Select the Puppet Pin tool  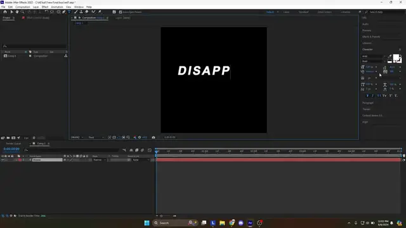click(100, 12)
